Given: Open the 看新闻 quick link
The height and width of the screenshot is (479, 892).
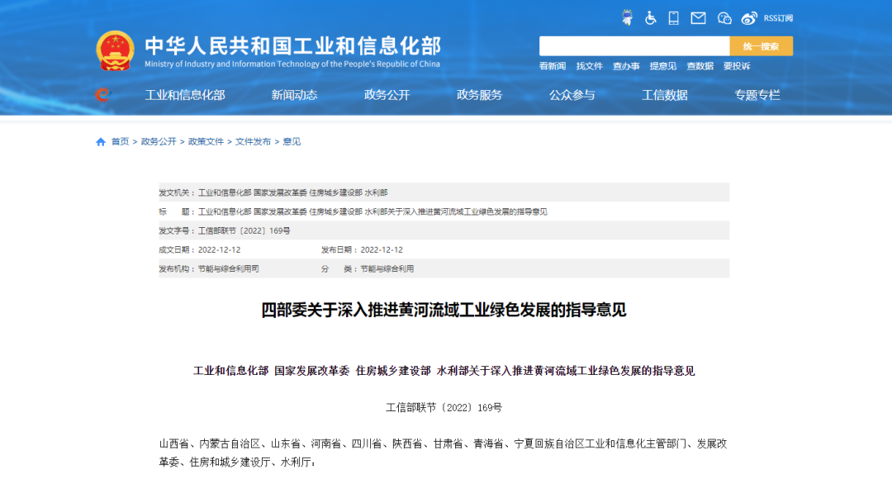Looking at the screenshot, I should [x=553, y=66].
